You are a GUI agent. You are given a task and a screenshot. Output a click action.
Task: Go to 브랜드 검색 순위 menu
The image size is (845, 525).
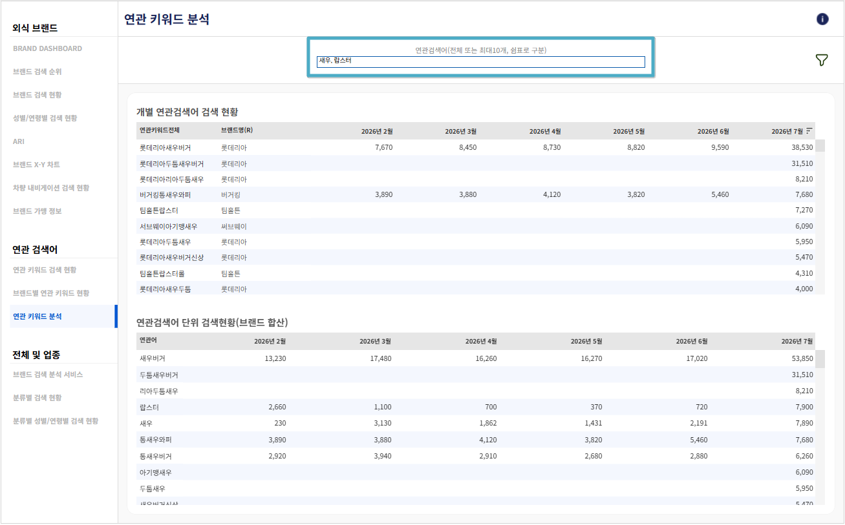(x=37, y=72)
